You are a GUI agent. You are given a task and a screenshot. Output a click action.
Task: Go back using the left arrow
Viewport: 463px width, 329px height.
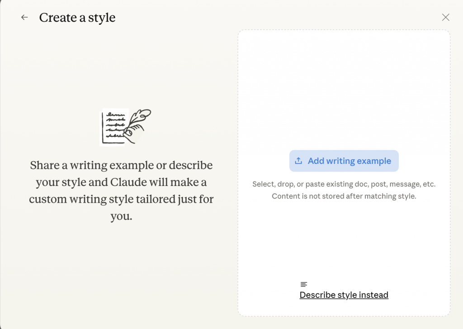24,18
